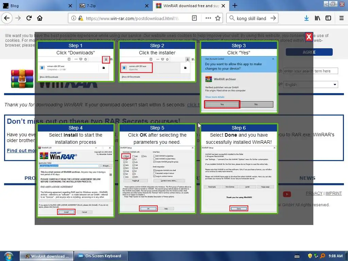The height and width of the screenshot is (261, 348).
Task: Click the forward navigation arrow
Action: pyautogui.click(x=18, y=18)
